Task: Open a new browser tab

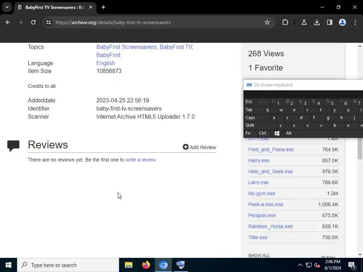Action: point(104,7)
